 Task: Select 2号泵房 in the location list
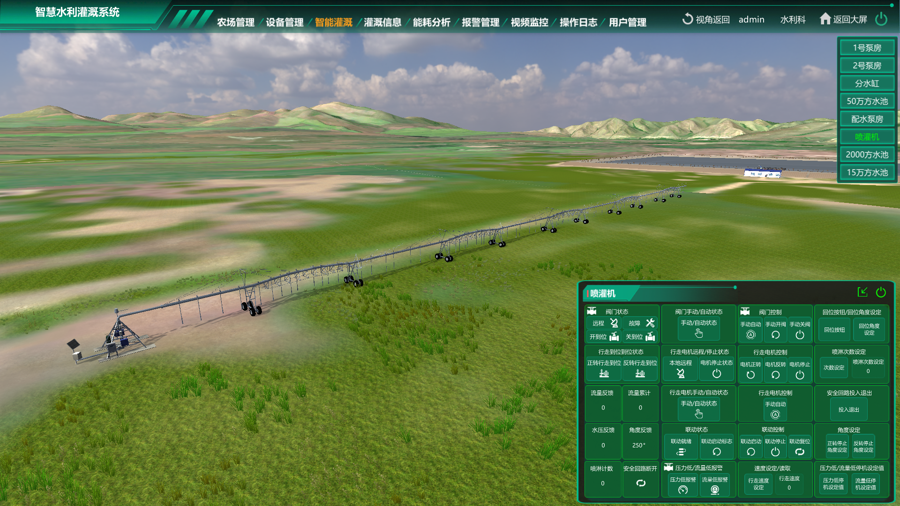coord(867,66)
